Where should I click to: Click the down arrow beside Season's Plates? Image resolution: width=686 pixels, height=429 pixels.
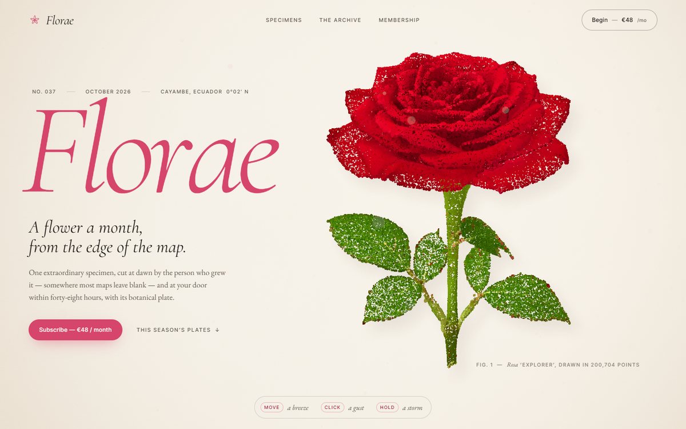click(217, 330)
